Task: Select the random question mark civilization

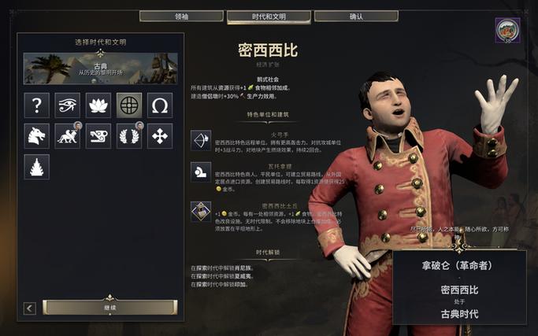Action: 37,105
